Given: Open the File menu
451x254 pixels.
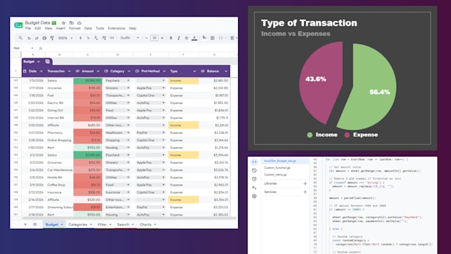Looking at the screenshot, I should pyautogui.click(x=28, y=29).
